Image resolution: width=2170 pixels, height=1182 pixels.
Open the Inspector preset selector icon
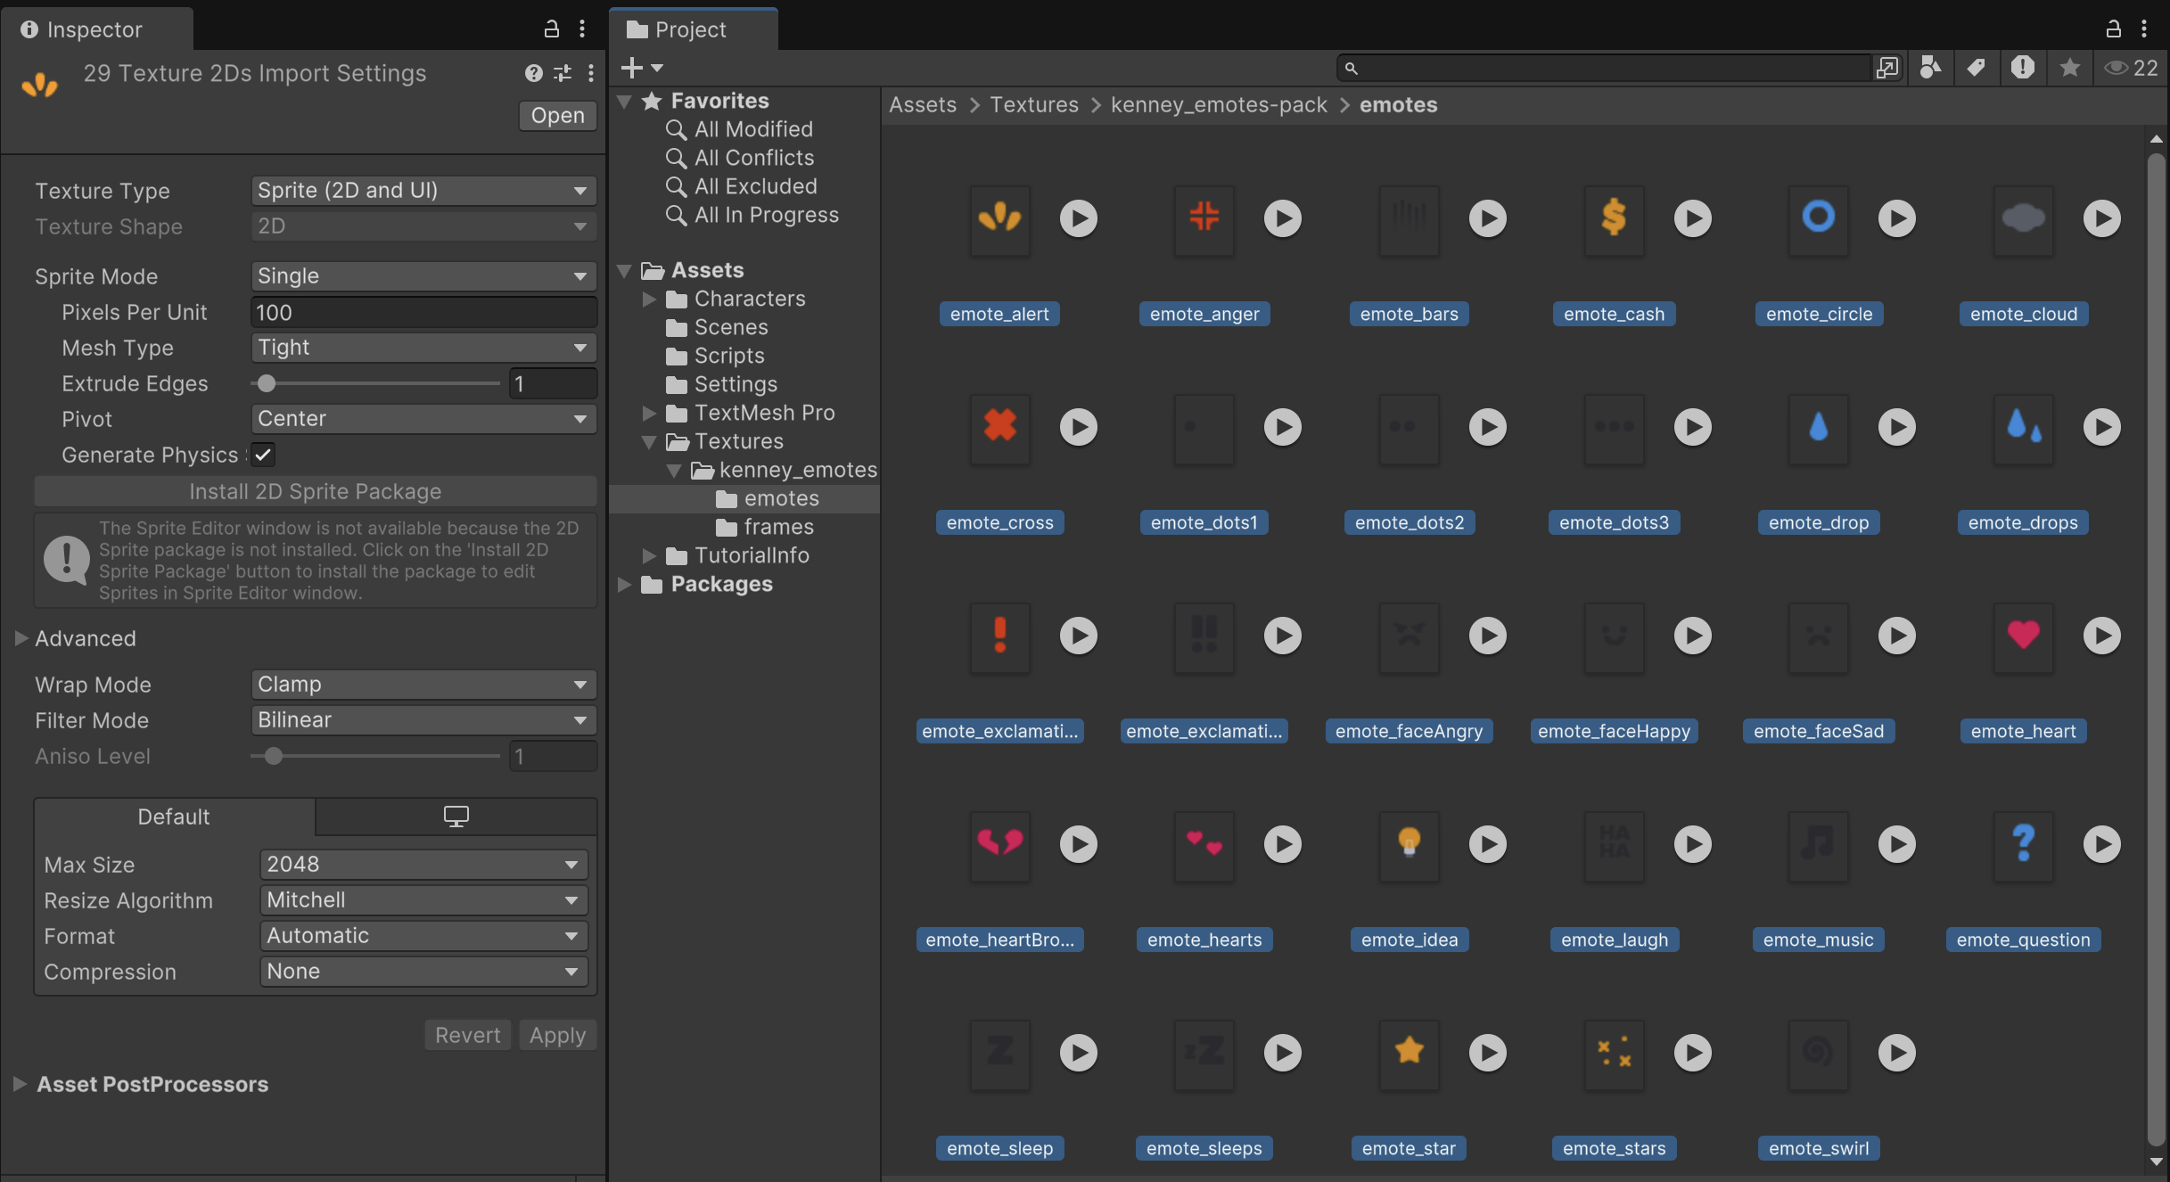pos(563,73)
